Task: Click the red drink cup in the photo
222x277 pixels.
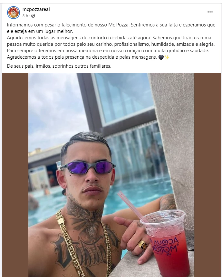Action: 166,244
